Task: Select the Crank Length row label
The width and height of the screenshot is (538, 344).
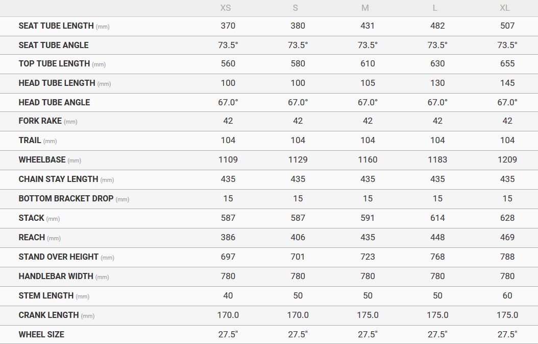Action: tap(48, 315)
